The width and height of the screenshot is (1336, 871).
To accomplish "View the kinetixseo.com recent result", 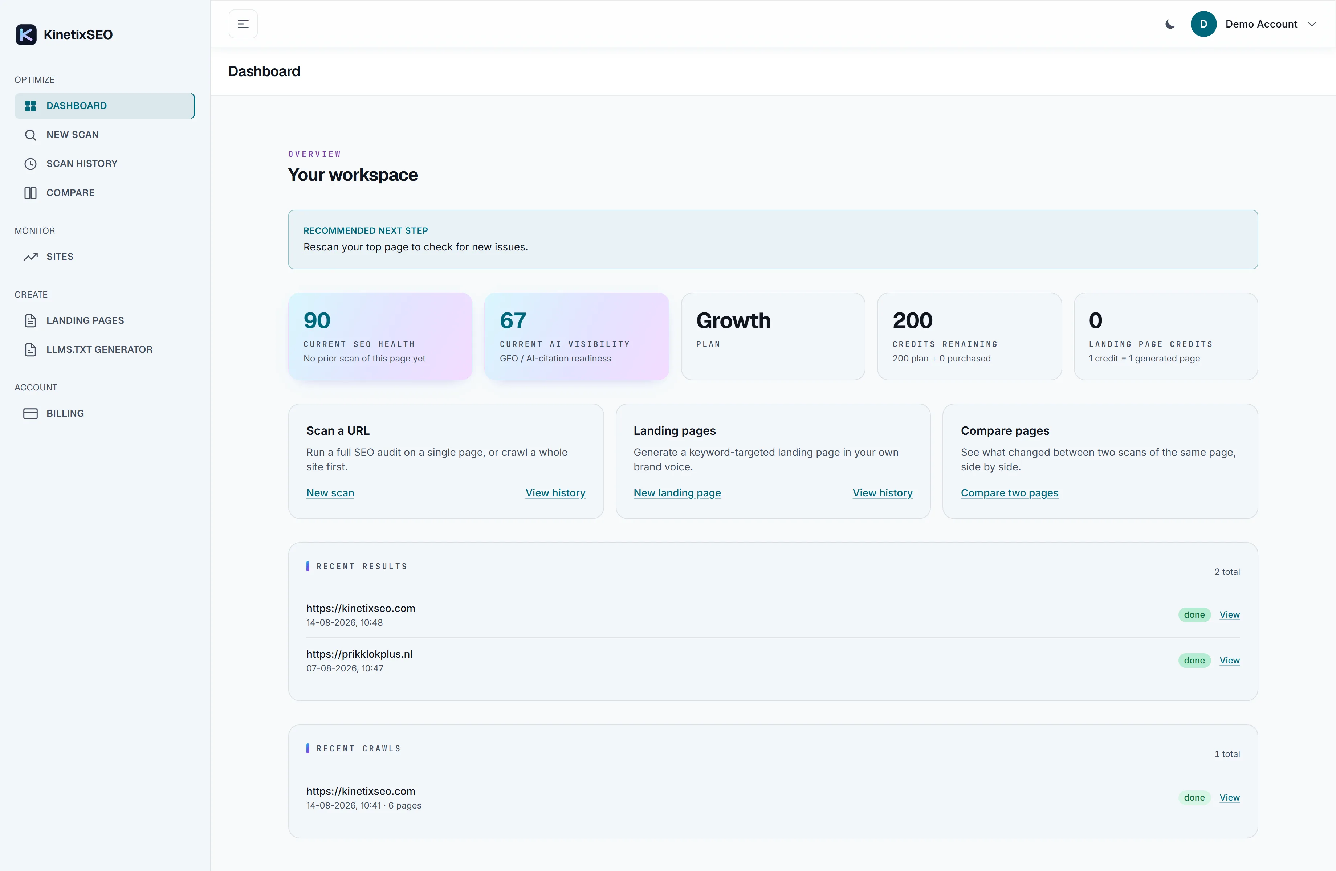I will (x=1229, y=614).
